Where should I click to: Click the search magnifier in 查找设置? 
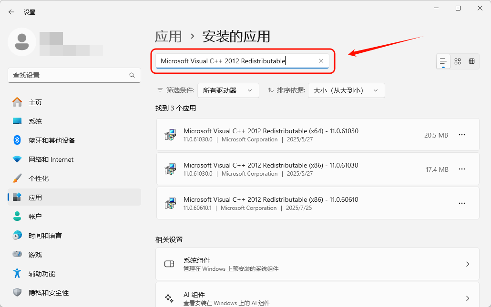(132, 75)
